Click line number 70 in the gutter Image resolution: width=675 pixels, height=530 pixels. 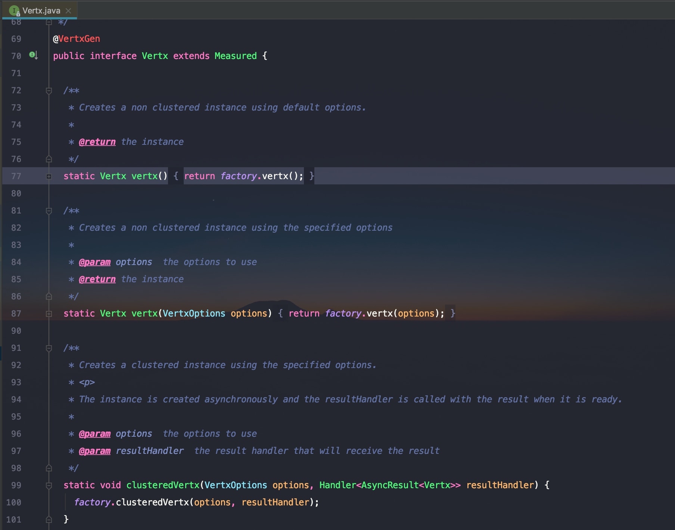click(x=16, y=56)
